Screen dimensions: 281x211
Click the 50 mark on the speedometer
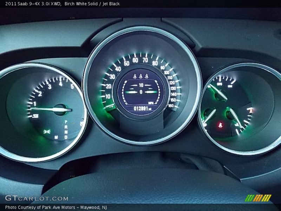[126, 63]
